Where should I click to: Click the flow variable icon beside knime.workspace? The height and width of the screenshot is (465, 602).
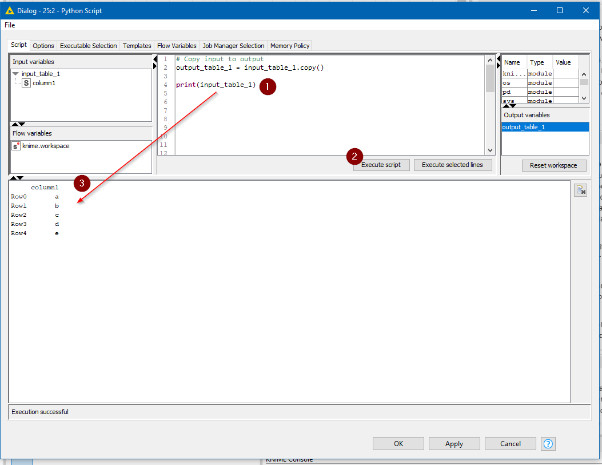pos(16,145)
